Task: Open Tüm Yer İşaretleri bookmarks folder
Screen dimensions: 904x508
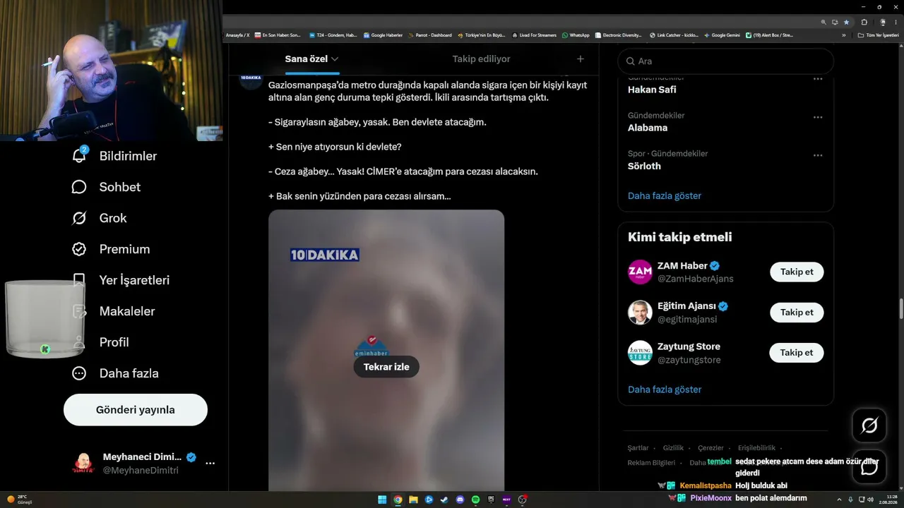Action: point(878,35)
